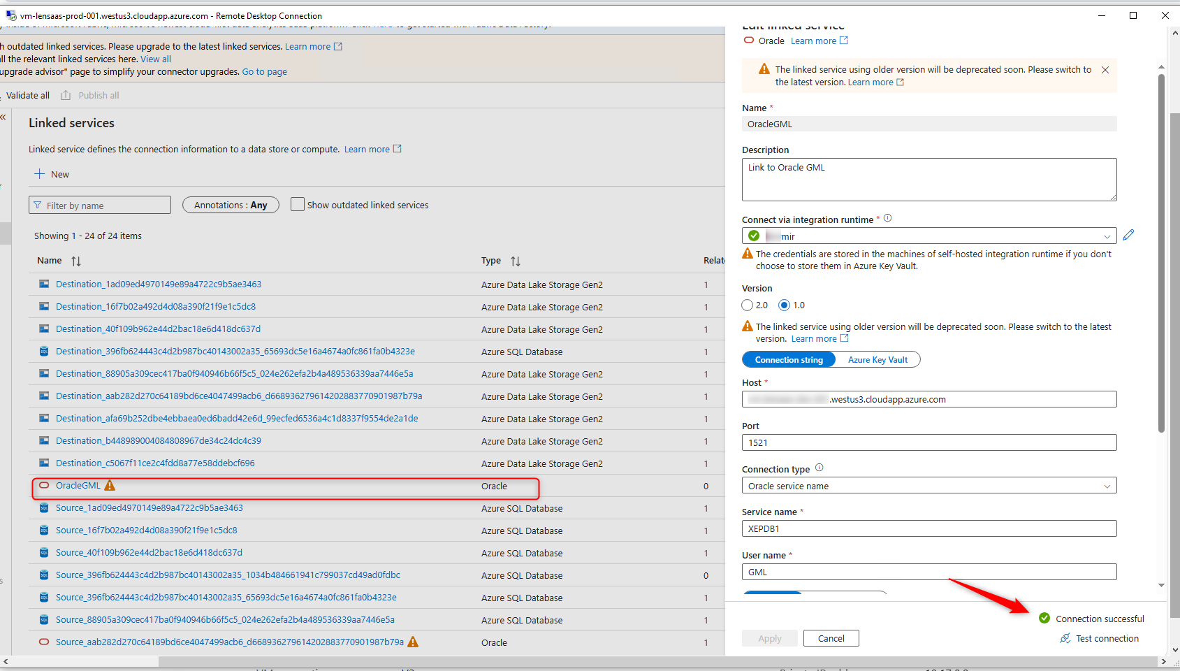Click the external link icon after Oracle Learn more
The width and height of the screenshot is (1180, 671).
coord(844,41)
